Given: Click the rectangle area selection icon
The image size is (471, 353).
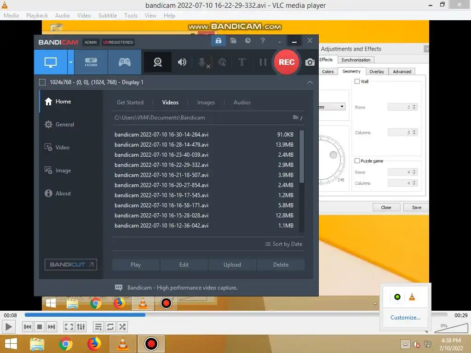Looking at the screenshot, I should (x=42, y=82).
